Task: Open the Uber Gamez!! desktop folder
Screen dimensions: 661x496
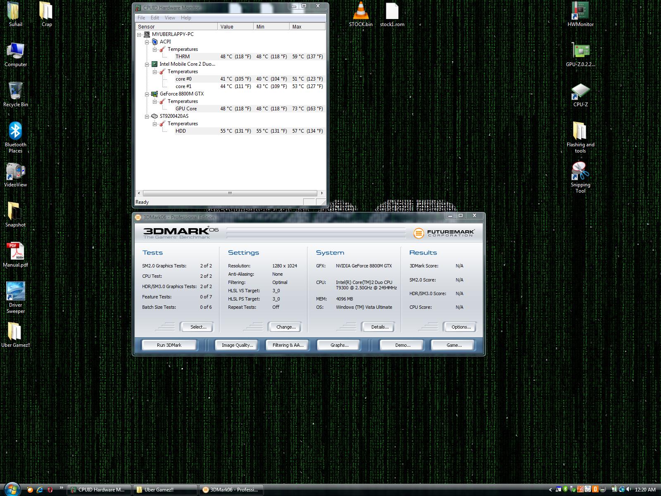Action: click(16, 335)
